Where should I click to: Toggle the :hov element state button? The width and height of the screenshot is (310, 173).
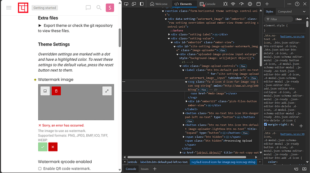(x=298, y=19)
